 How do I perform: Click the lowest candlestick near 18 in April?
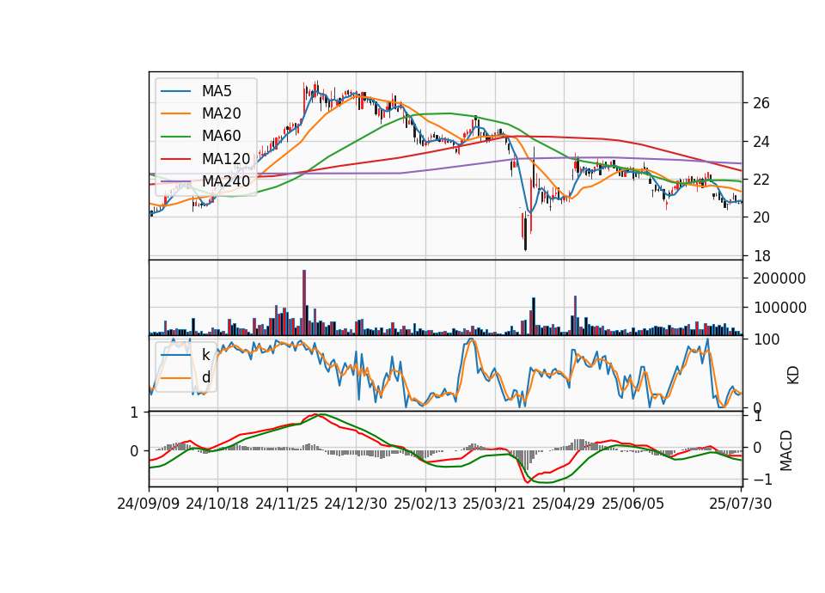[x=525, y=231]
